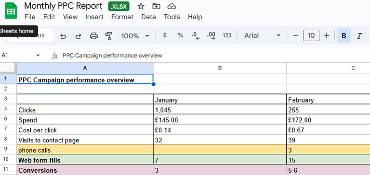370x175 pixels.
Task: Open the Data menu
Action: tap(148, 17)
